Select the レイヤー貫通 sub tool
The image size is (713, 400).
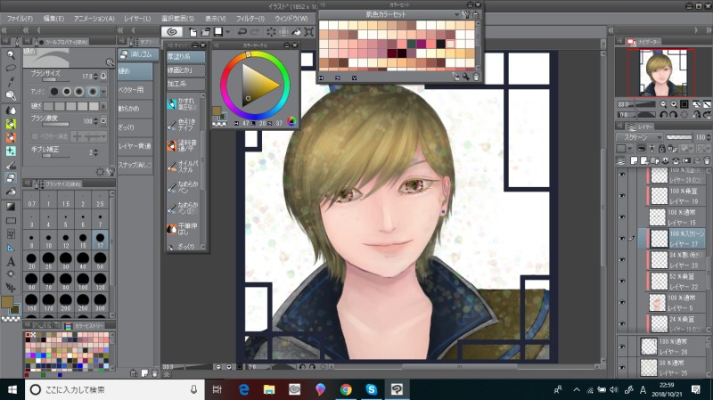coord(135,146)
